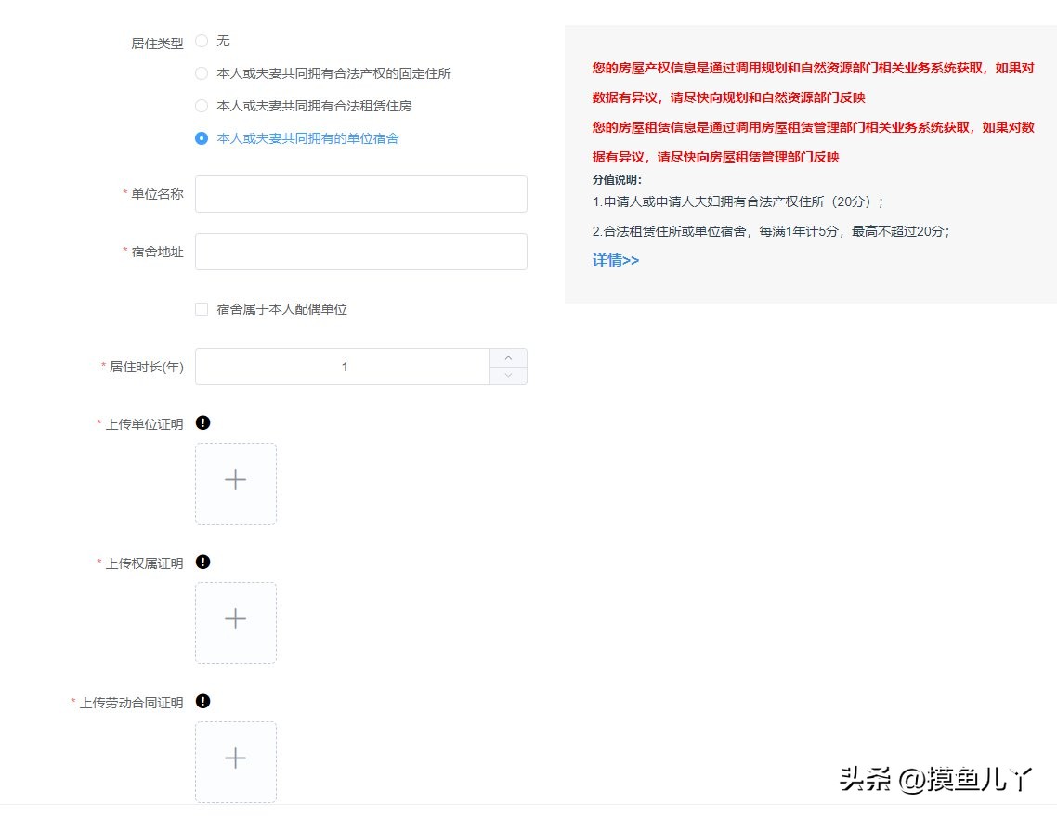Select 本人或夫妻共同拥有合法租赁住房 option
Image resolution: width=1057 pixels, height=816 pixels.
(202, 106)
